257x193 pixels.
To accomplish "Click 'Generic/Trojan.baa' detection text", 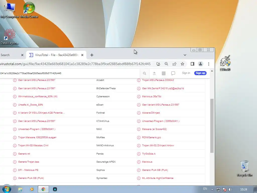I will [29, 162].
